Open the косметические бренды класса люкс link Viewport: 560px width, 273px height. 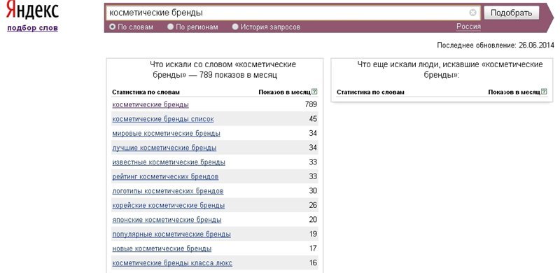tap(172, 263)
